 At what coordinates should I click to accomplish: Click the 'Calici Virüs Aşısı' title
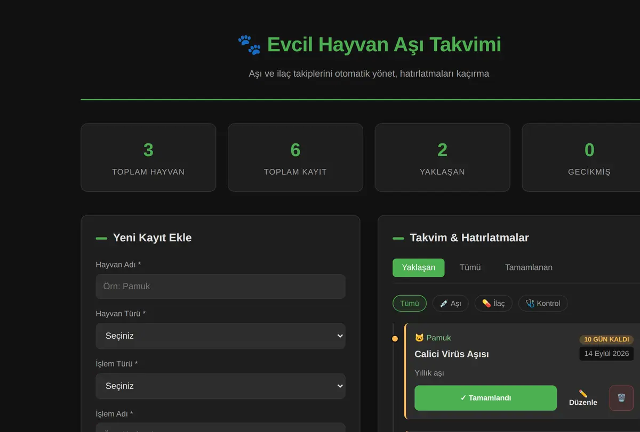pyautogui.click(x=452, y=354)
